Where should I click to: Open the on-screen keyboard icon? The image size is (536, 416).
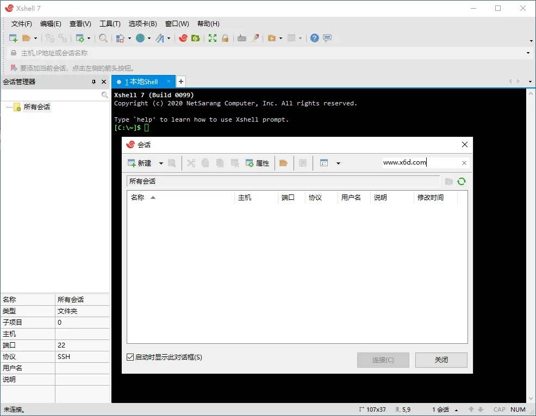tap(241, 38)
